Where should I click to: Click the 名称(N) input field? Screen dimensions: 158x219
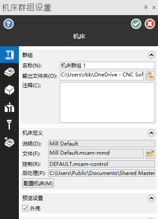tap(107, 66)
